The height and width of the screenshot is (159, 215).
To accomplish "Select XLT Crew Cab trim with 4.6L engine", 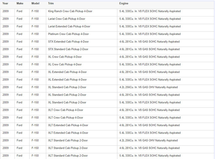I will [x=66, y=110].
